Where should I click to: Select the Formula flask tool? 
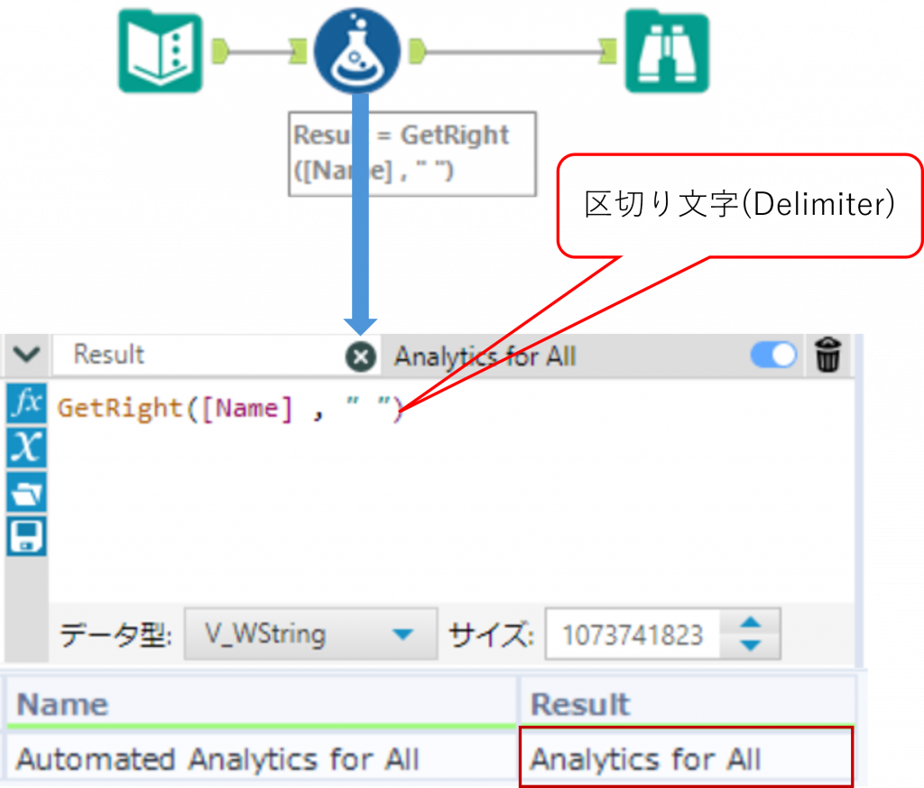tap(356, 51)
